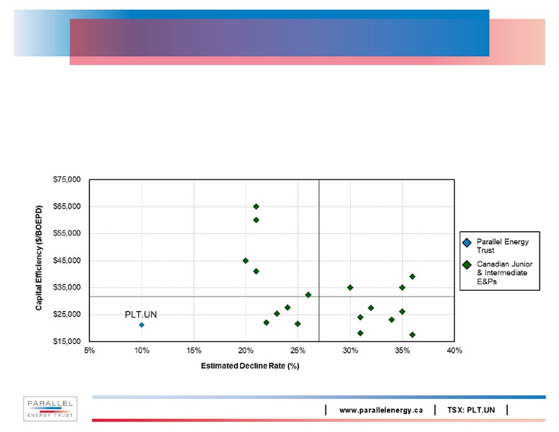Viewport: 559px width, 432px height.
Task: Click the 35% x-axis label
Action: click(x=402, y=351)
